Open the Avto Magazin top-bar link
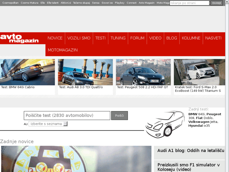Image resolution: width=229 pixels, height=172 pixels. point(146,3)
